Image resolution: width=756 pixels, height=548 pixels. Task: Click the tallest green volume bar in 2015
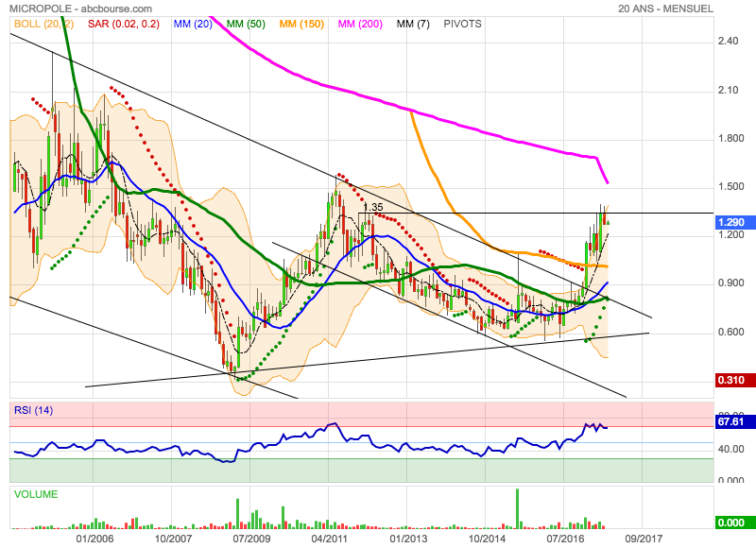point(517,509)
